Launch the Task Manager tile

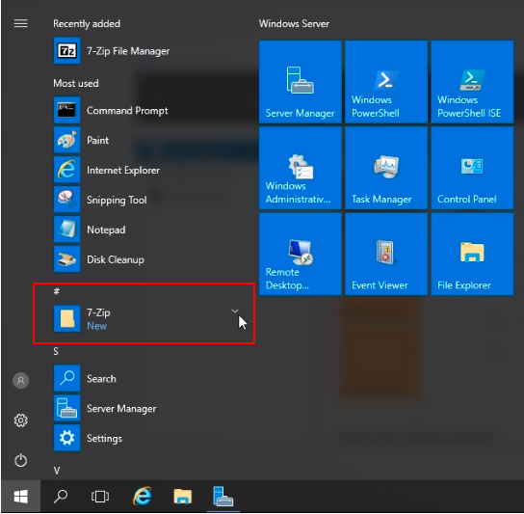pos(386,168)
